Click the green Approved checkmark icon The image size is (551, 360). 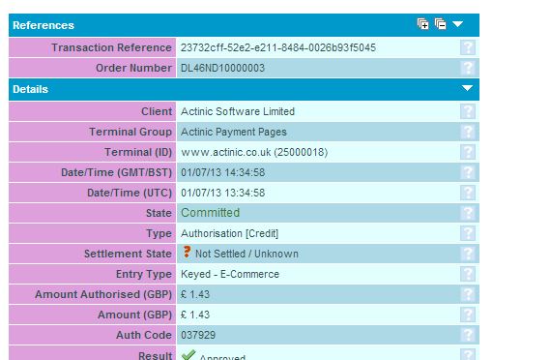tap(188, 355)
